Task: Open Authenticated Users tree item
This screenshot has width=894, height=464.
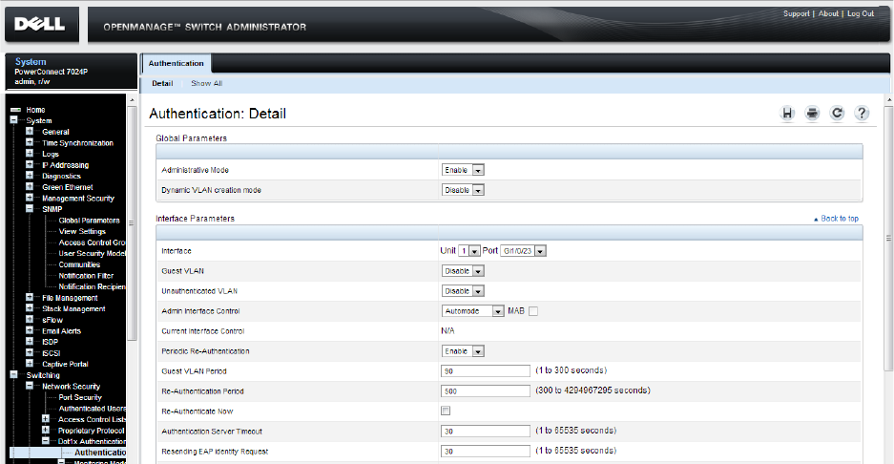Action: (92, 408)
